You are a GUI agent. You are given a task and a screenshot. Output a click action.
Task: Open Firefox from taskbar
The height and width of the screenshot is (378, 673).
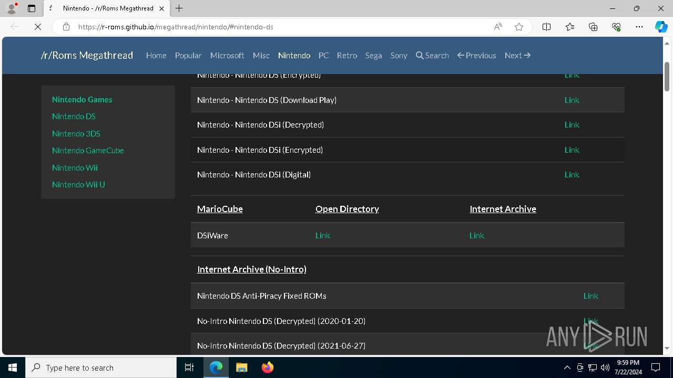[x=267, y=367]
